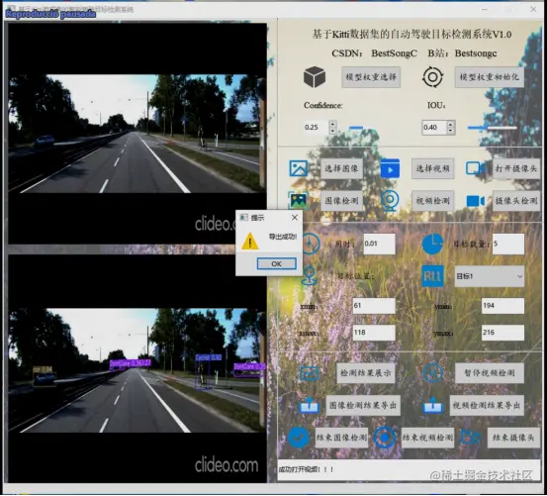Click the 3D cube model weights icon

click(315, 77)
